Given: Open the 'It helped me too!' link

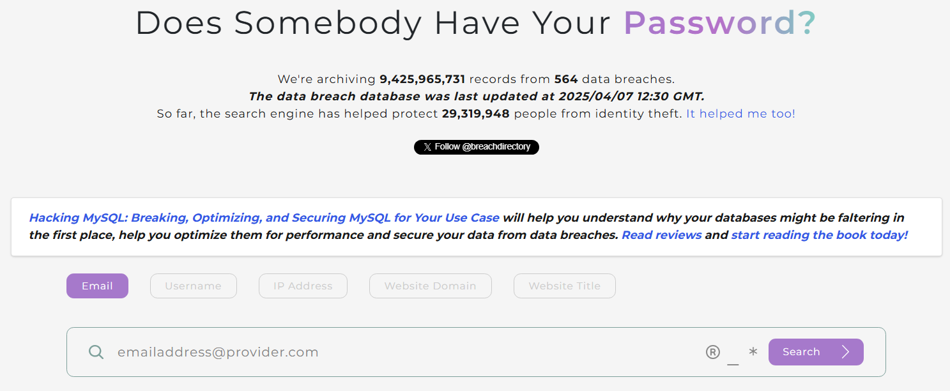Looking at the screenshot, I should 740,113.
